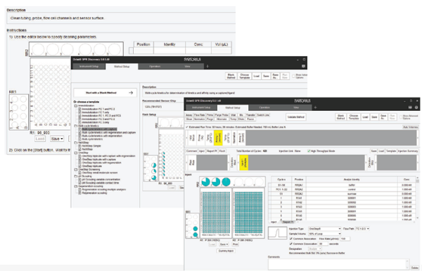The height and width of the screenshot is (271, 422).
Task: Click the injection curve profile thumbnail
Action: (x=278, y=233)
